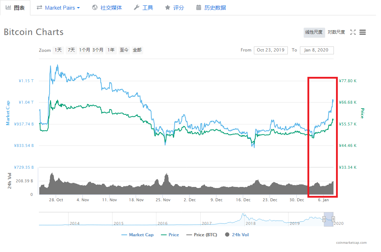The width and height of the screenshot is (381, 252).
Task: Click the From date field showing Oct 23, 2019
Action: click(270, 50)
